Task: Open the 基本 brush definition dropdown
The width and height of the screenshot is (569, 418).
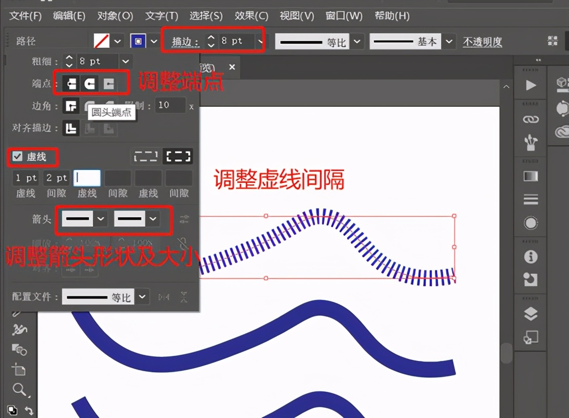Action: [x=449, y=42]
